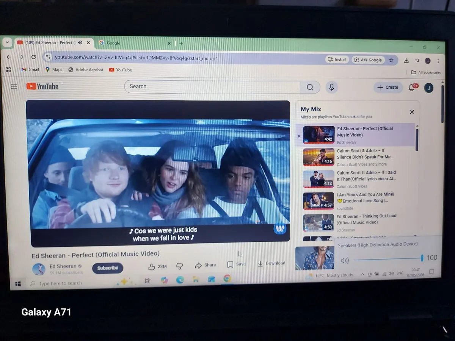
Task: Show hidden tray icons chevron
Action: point(362,274)
